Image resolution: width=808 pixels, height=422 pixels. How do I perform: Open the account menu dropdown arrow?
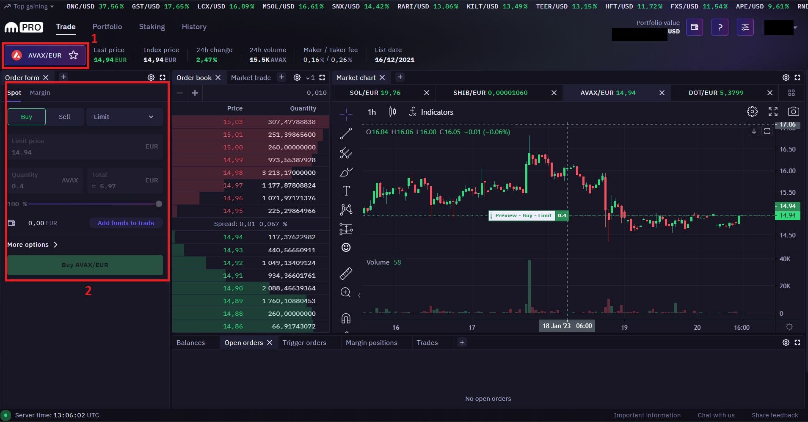click(795, 28)
